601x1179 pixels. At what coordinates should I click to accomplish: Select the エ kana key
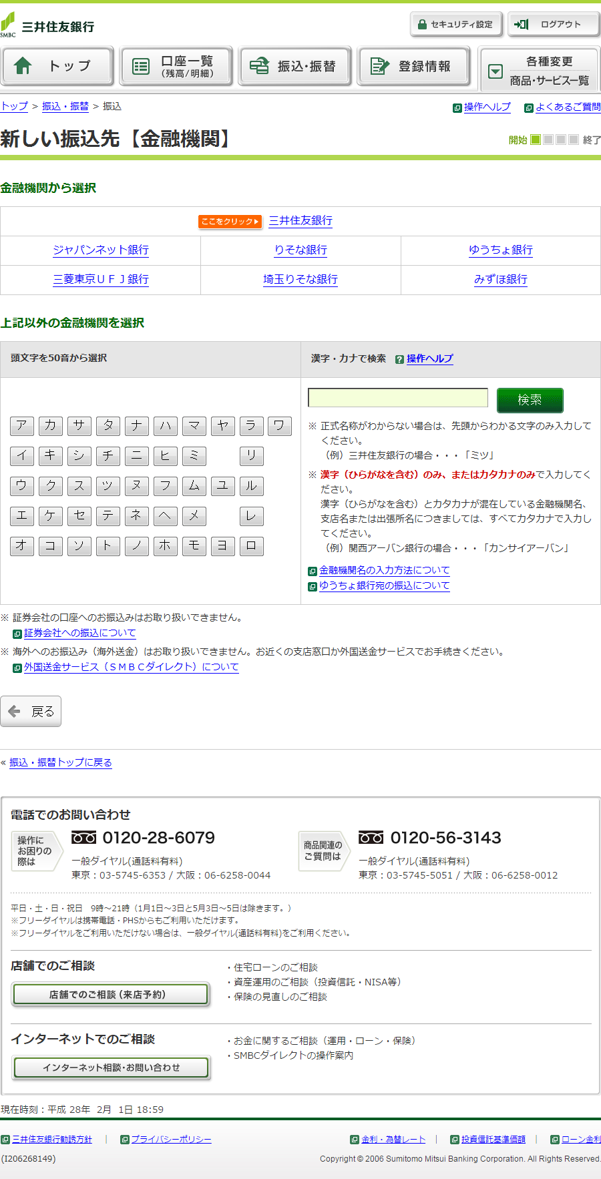click(x=22, y=516)
